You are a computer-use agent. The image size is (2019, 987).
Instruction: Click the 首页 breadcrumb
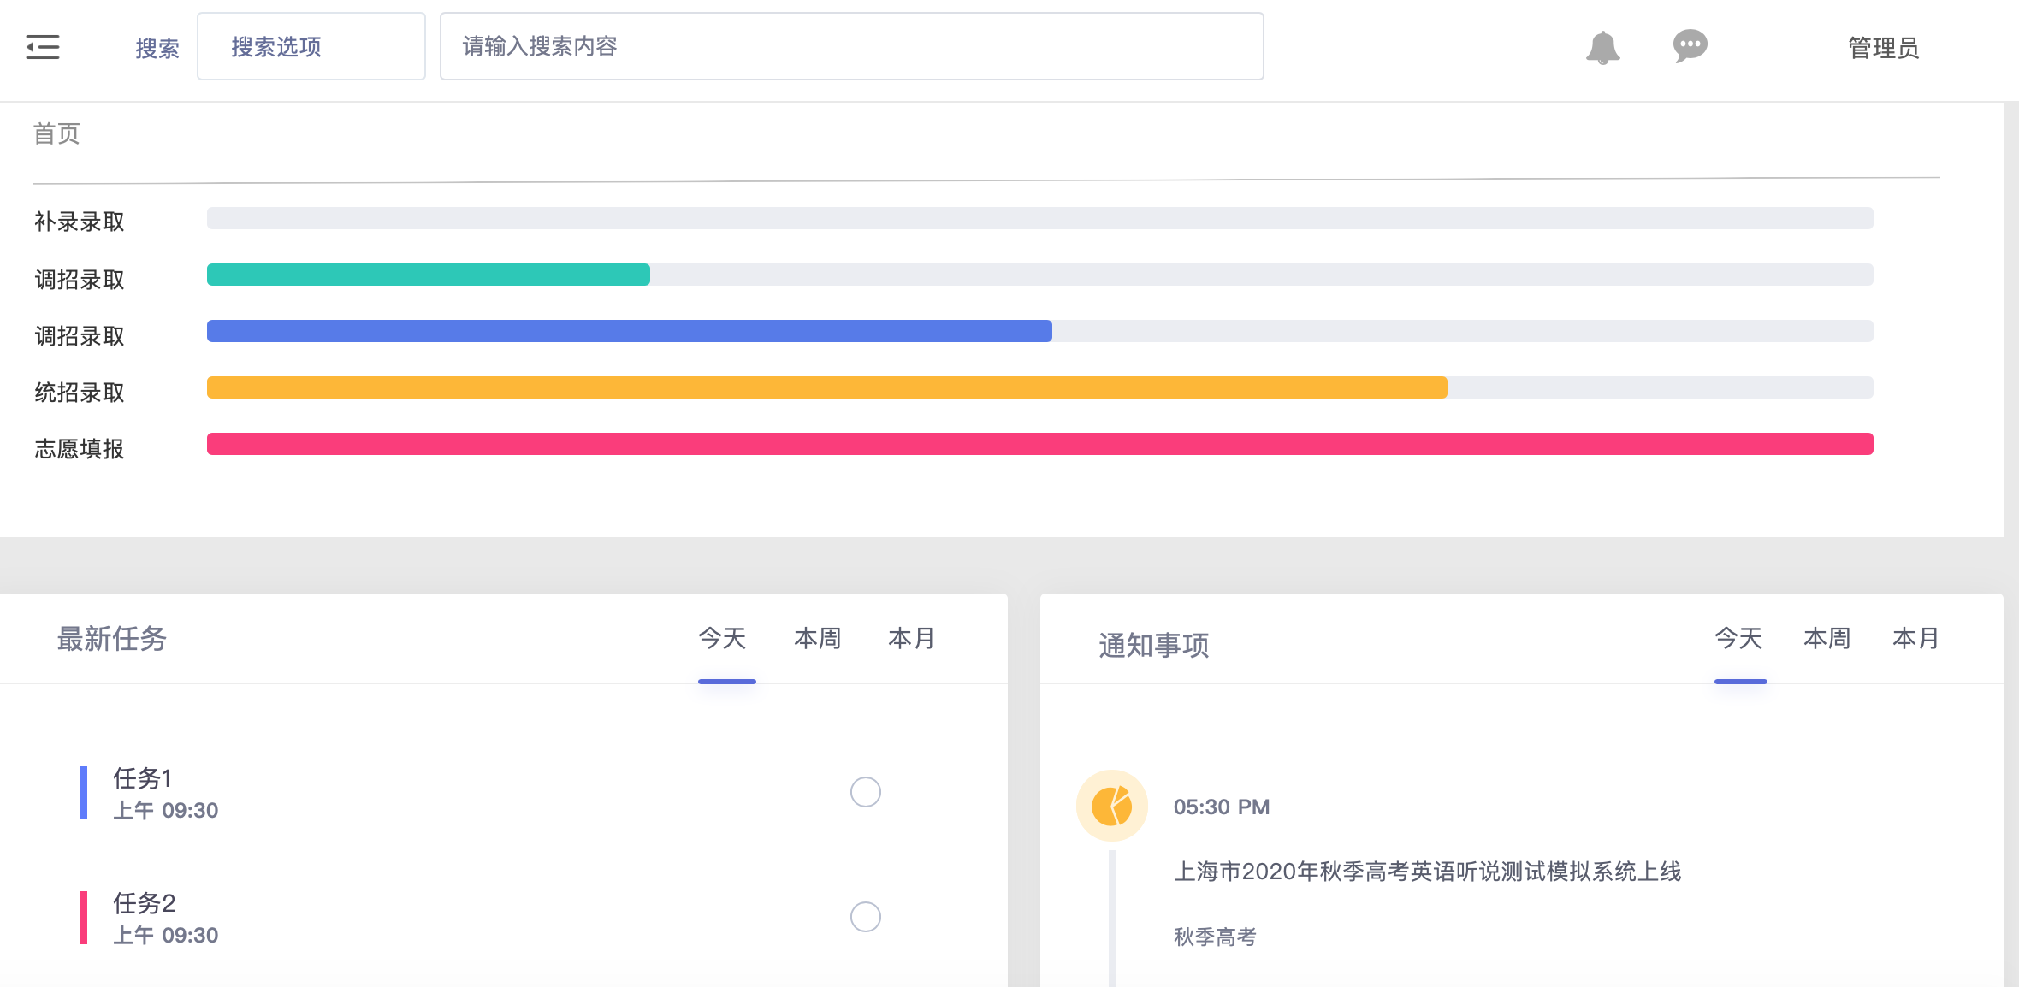tap(56, 133)
